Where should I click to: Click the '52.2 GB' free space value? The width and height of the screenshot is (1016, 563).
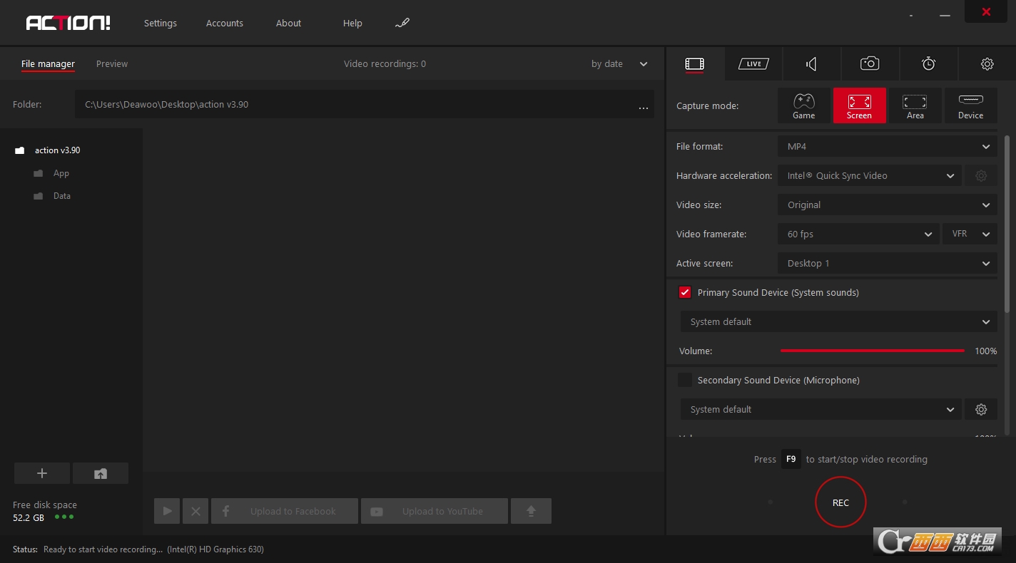tap(29, 517)
